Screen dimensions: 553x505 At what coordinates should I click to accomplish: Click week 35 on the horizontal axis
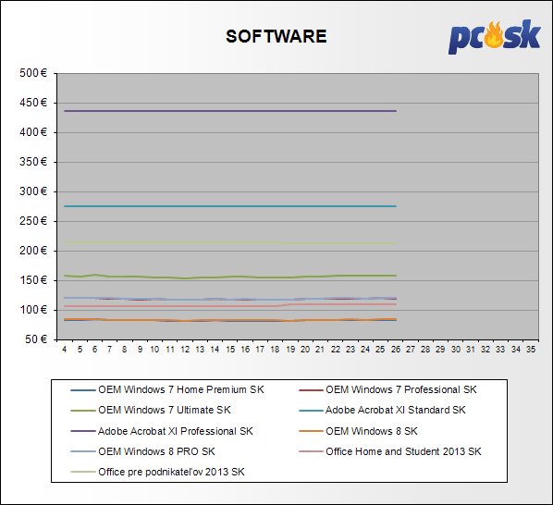coord(531,350)
